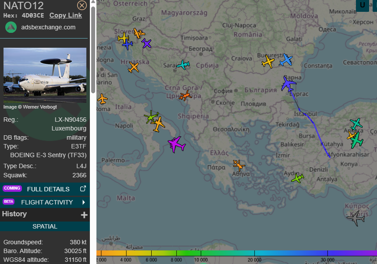This screenshot has height=264, width=377.
Task: Click the registration LX-N90456
Action: click(x=71, y=120)
